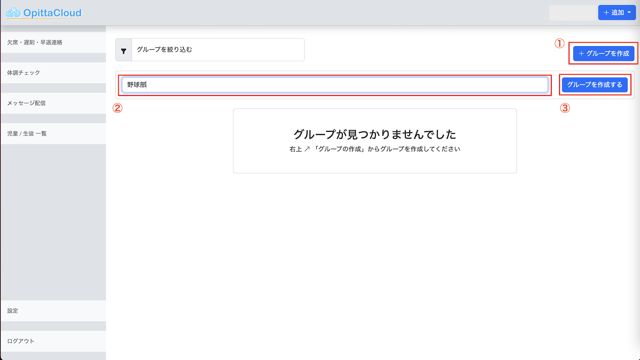
Task: Click the OpittaCloud title text link
Action: pos(52,13)
